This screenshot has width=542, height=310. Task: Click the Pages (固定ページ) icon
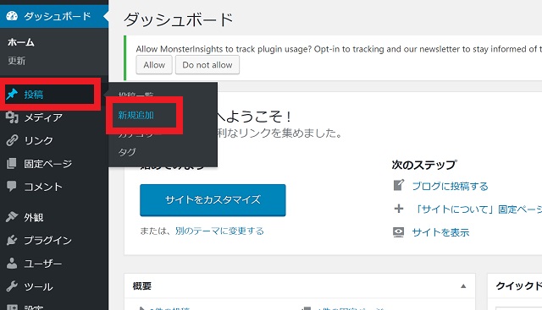tap(12, 164)
